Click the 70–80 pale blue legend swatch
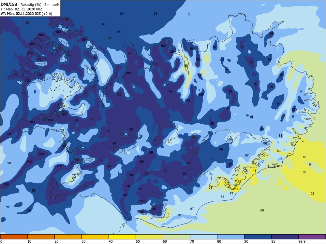This screenshot has width=326, height=244. (x=203, y=237)
